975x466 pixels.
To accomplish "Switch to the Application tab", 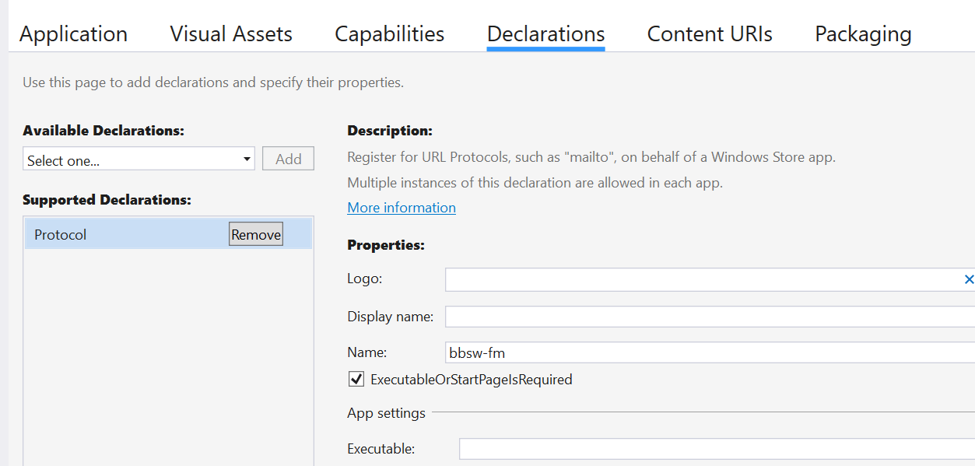I will coord(73,33).
